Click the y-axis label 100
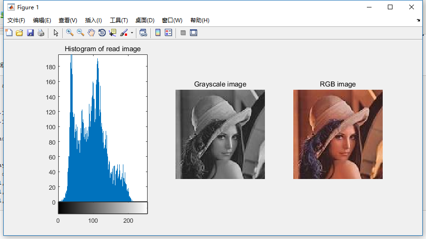Image resolution: width=426 pixels, height=239 pixels. coord(51,127)
